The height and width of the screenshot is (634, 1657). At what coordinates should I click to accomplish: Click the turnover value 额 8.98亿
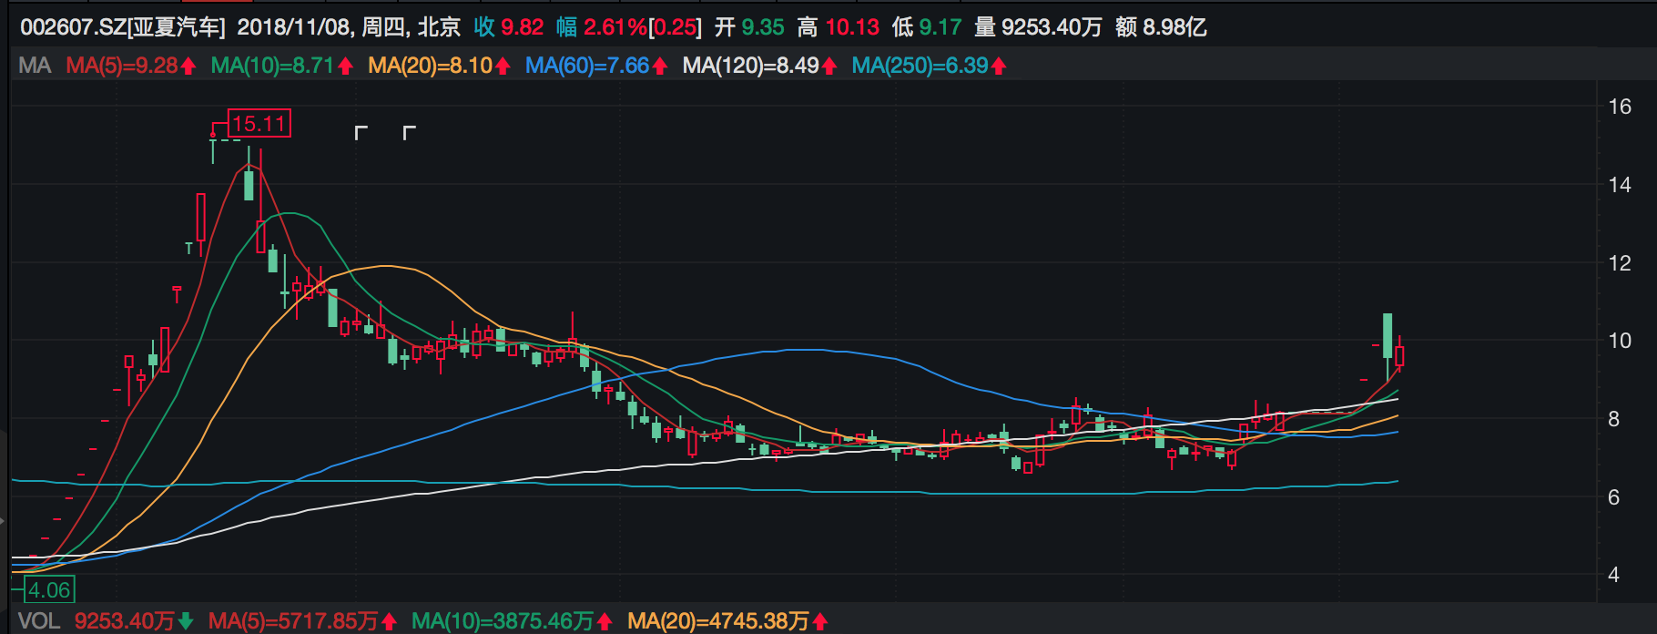coord(1162,26)
